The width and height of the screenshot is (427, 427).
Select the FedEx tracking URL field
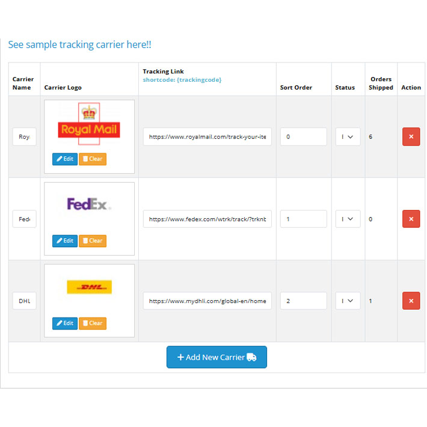(207, 219)
